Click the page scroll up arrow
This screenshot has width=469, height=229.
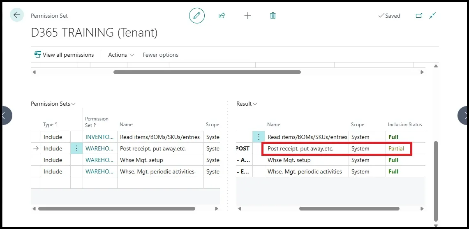tap(436, 66)
